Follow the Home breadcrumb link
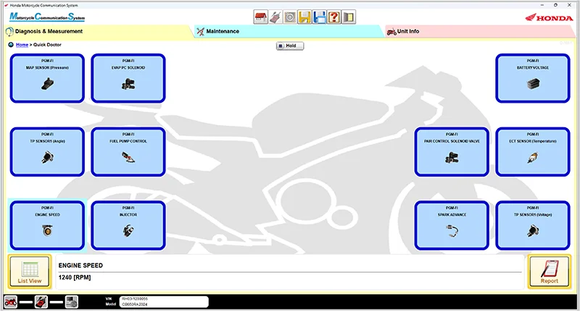The width and height of the screenshot is (580, 311). (x=22, y=45)
